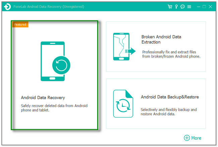Click 'Safely recover deleted data' description
Image resolution: width=218 pixels, height=147 pixels.
pyautogui.click(x=54, y=108)
